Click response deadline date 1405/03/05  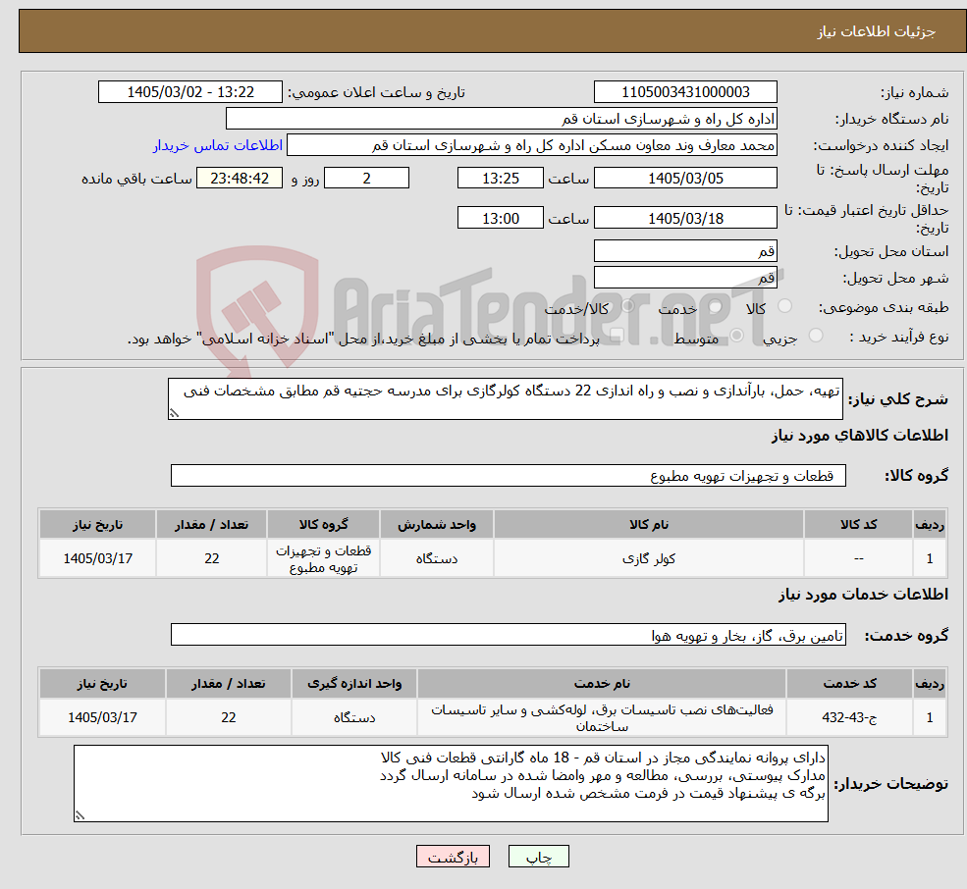point(685,179)
